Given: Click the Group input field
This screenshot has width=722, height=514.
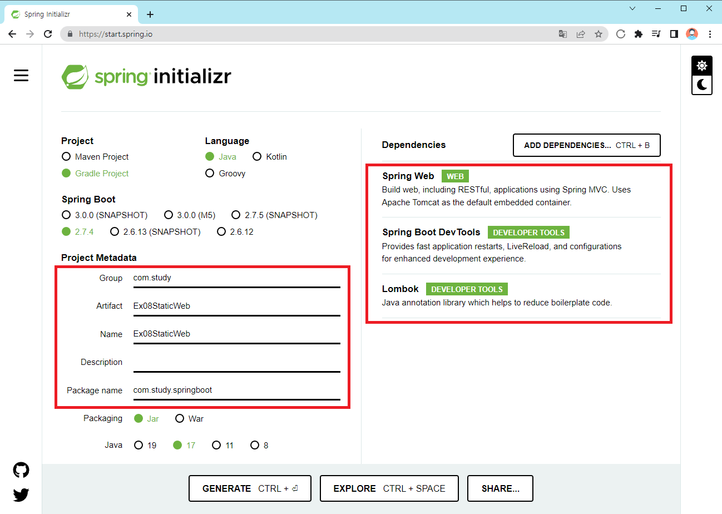Looking at the screenshot, I should tap(236, 278).
